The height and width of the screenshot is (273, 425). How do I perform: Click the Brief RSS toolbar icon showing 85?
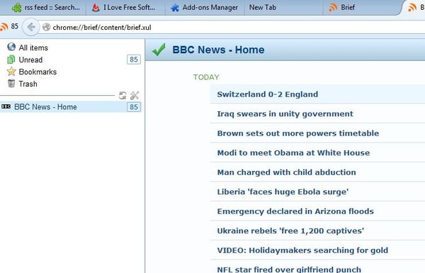coord(9,27)
